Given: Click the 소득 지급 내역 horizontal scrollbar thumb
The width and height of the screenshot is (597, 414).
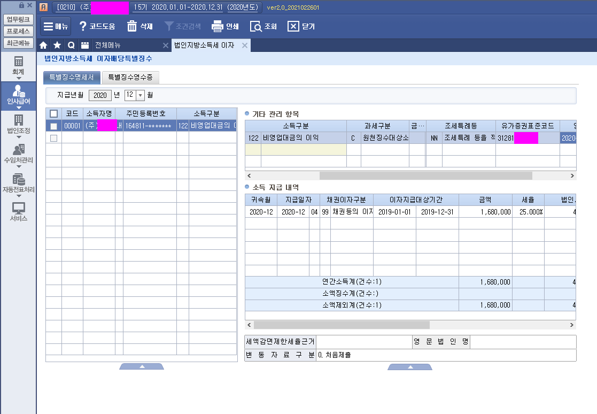Looking at the screenshot, I should tap(342, 325).
